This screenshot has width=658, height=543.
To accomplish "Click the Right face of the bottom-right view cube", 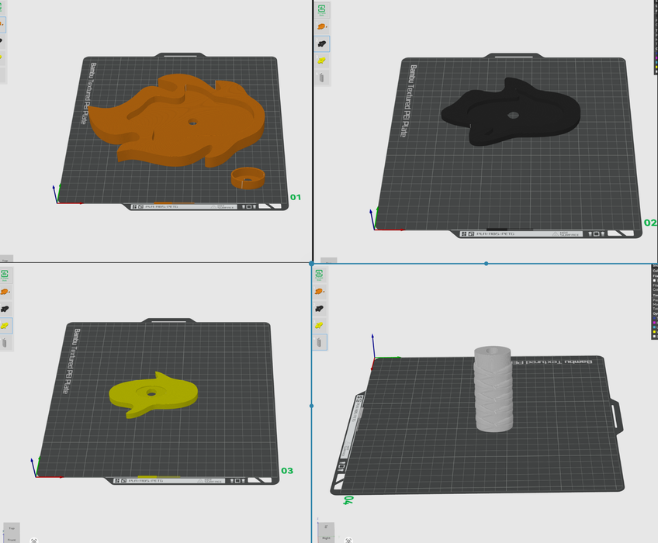I will 325,537.
